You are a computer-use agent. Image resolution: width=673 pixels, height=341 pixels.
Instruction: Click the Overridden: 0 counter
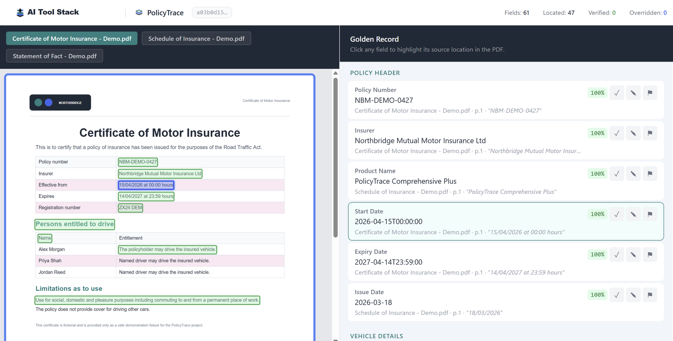coord(648,13)
